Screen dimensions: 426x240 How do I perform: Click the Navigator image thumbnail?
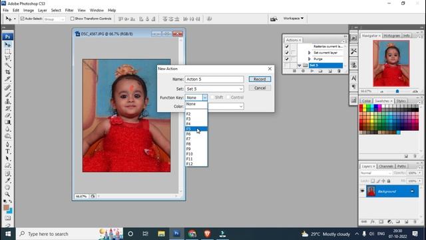[x=391, y=63]
